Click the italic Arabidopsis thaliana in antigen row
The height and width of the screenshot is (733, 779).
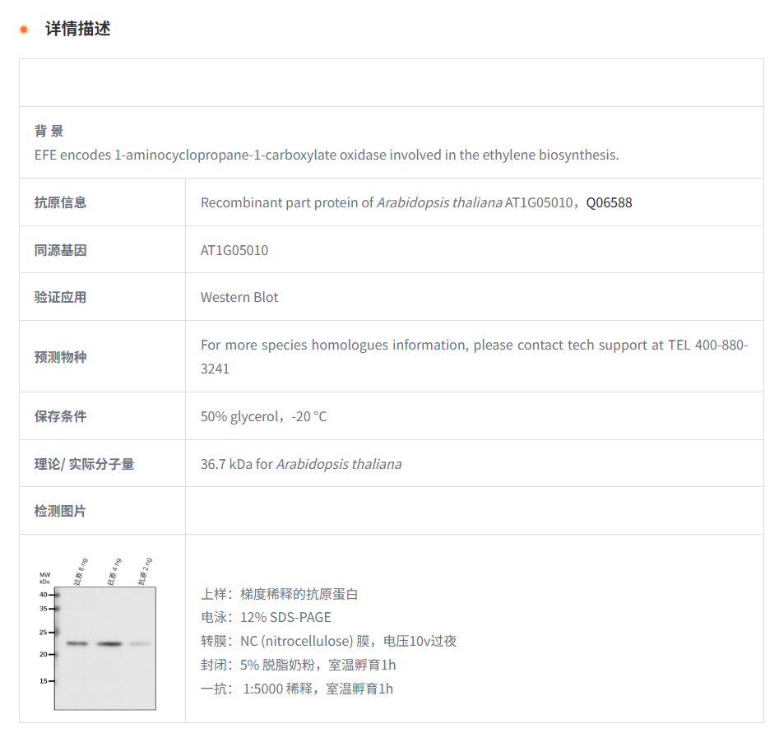point(439,202)
